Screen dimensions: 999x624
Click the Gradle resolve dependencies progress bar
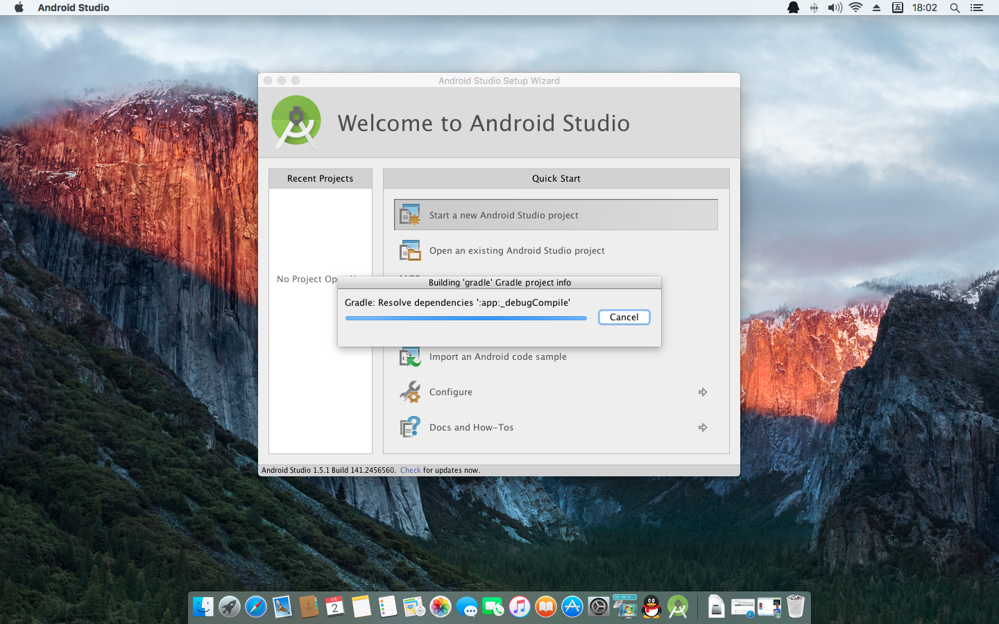pyautogui.click(x=466, y=318)
